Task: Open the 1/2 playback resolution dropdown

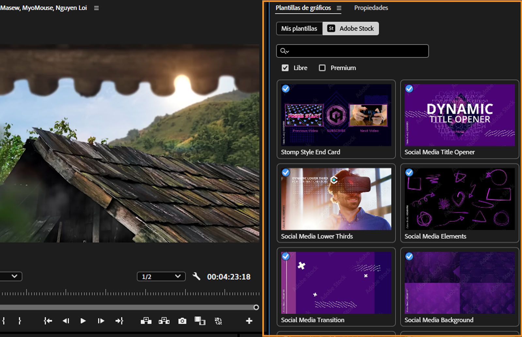Action: 161,276
